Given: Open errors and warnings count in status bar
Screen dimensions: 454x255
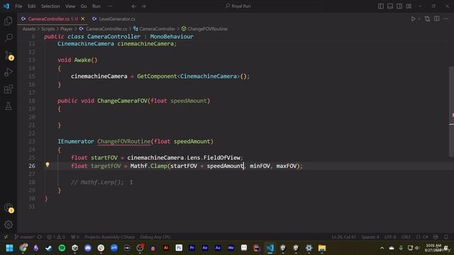Looking at the screenshot, I should coord(56,237).
